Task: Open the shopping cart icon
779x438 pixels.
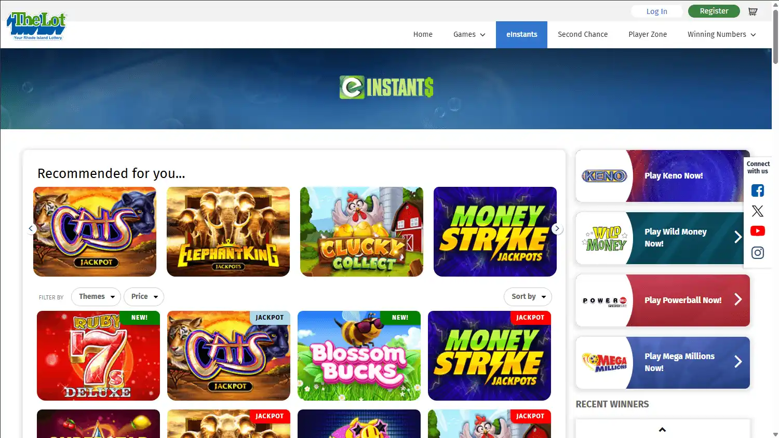Action: click(x=753, y=11)
